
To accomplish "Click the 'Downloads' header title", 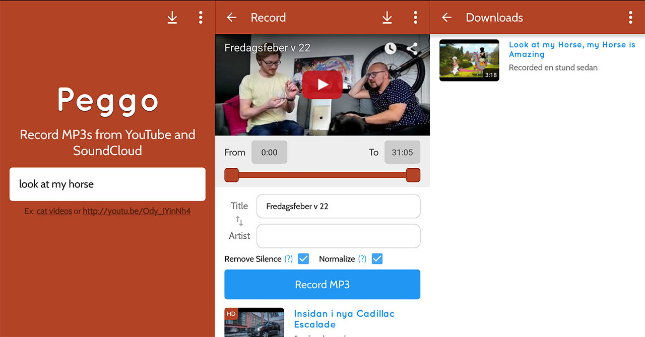I will click(x=494, y=18).
